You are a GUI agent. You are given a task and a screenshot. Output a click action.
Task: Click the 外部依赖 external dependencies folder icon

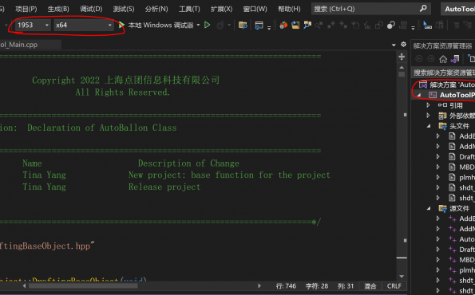[x=442, y=116]
